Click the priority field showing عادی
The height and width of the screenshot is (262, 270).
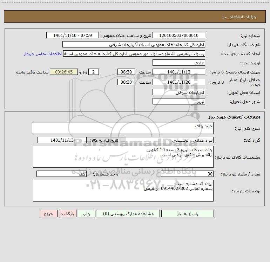179,63
